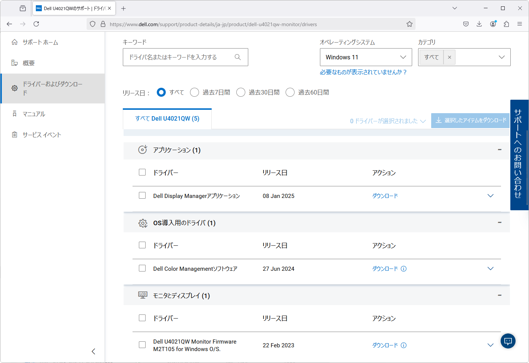Viewport: 529px width, 363px height.
Task: Open the Pocket save icon
Action: tap(466, 24)
